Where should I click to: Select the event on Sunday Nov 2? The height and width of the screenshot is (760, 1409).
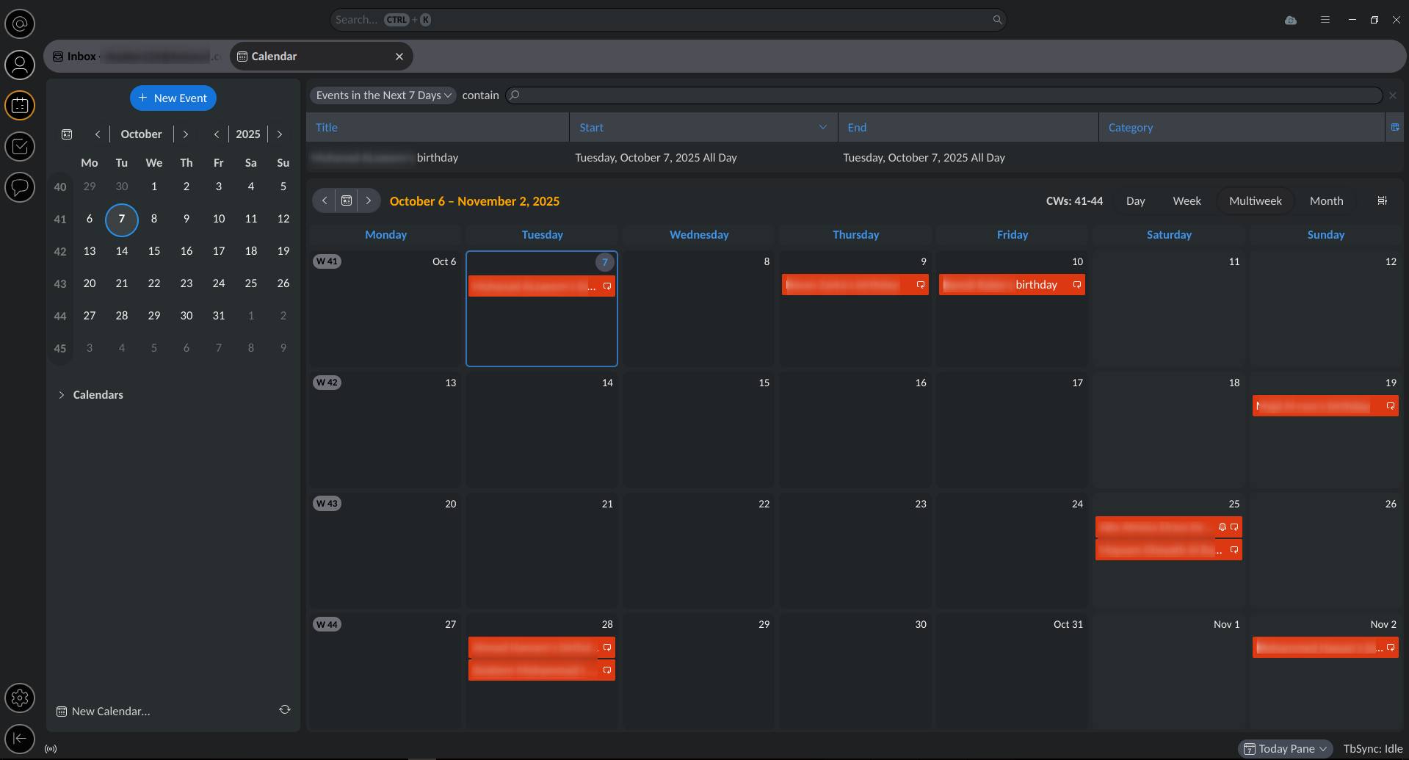coord(1325,648)
